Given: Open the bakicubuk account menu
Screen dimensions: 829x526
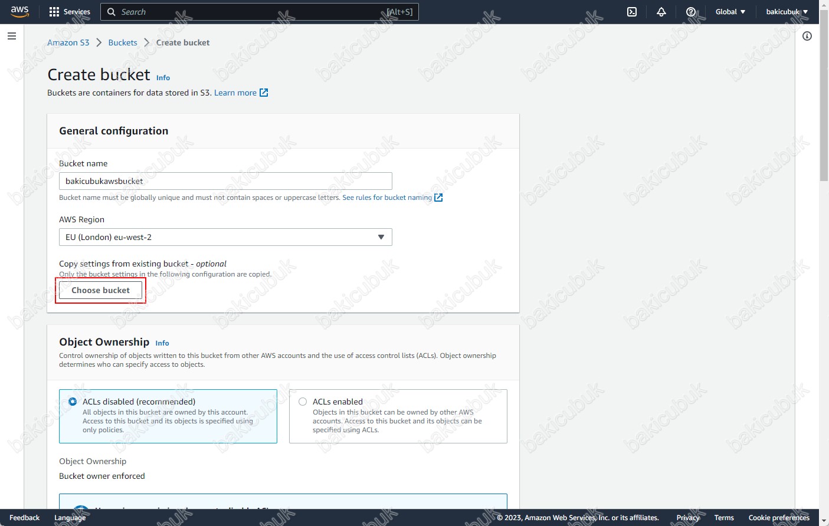Looking at the screenshot, I should click(x=787, y=12).
